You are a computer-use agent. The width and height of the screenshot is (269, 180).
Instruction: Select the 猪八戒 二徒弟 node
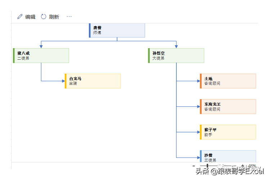41,56
